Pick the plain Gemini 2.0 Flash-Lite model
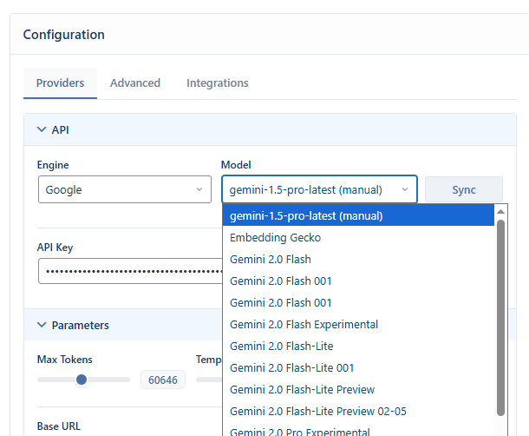Screen dimensions: 529x436 pyautogui.click(x=270, y=346)
